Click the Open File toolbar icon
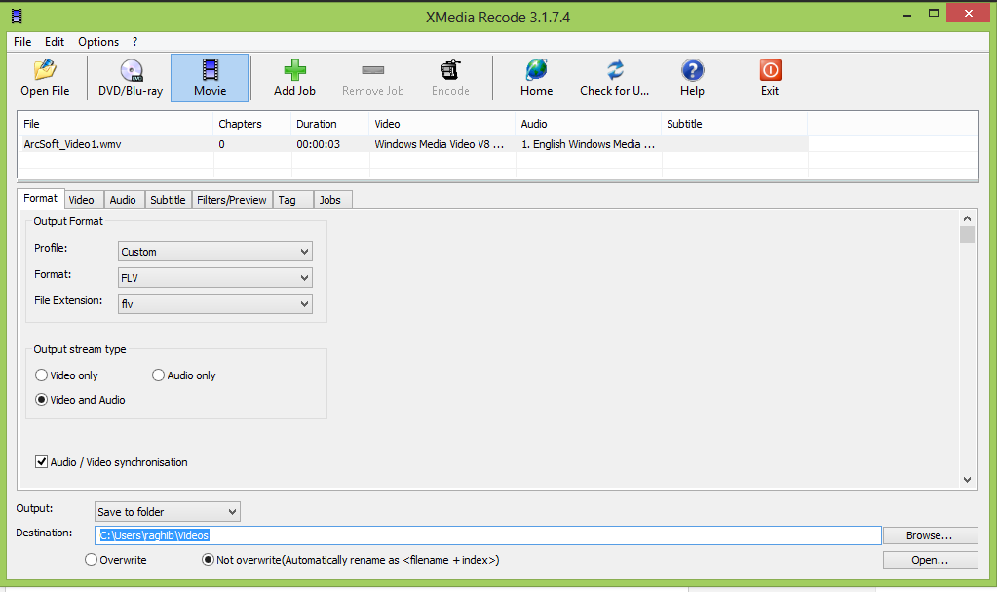Screen dimensions: 997x592 (x=45, y=71)
